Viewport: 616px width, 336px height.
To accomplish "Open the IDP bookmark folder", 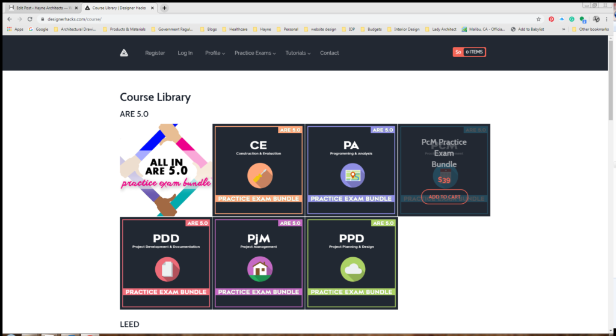I will click(x=348, y=29).
